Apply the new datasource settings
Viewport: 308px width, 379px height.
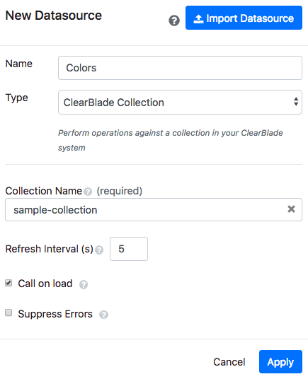tap(280, 361)
